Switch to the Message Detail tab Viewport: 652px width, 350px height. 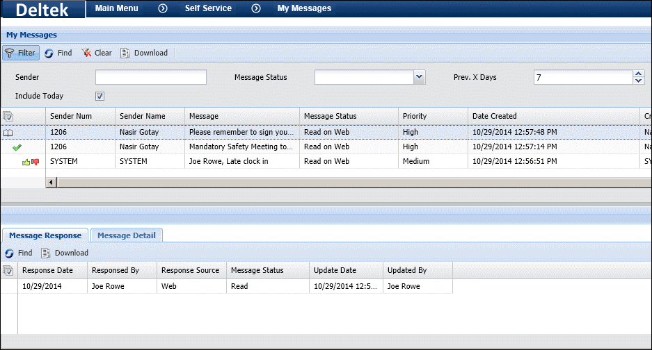click(126, 235)
